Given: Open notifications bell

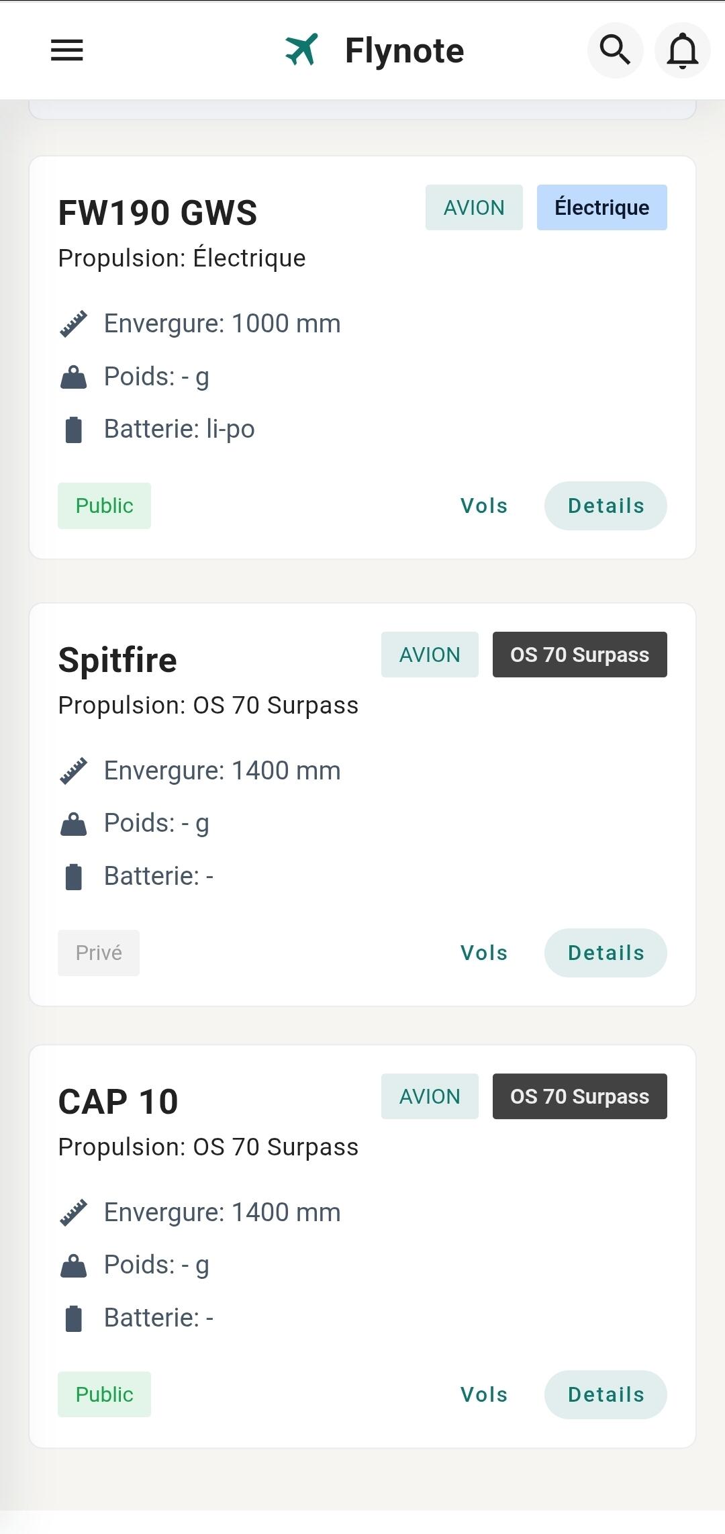Looking at the screenshot, I should pos(682,50).
